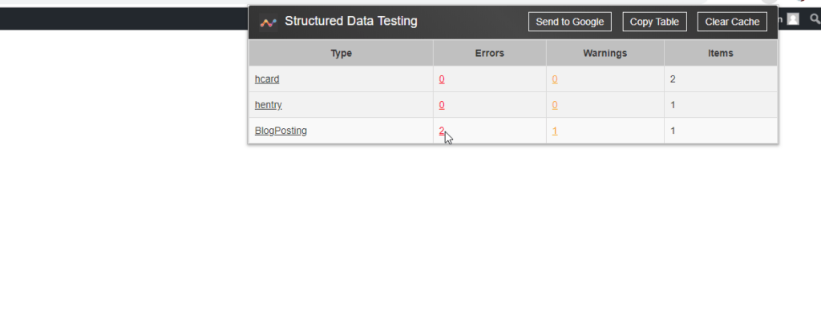This screenshot has height=323, width=821.
Task: Open the hentry type link
Action: [x=269, y=105]
